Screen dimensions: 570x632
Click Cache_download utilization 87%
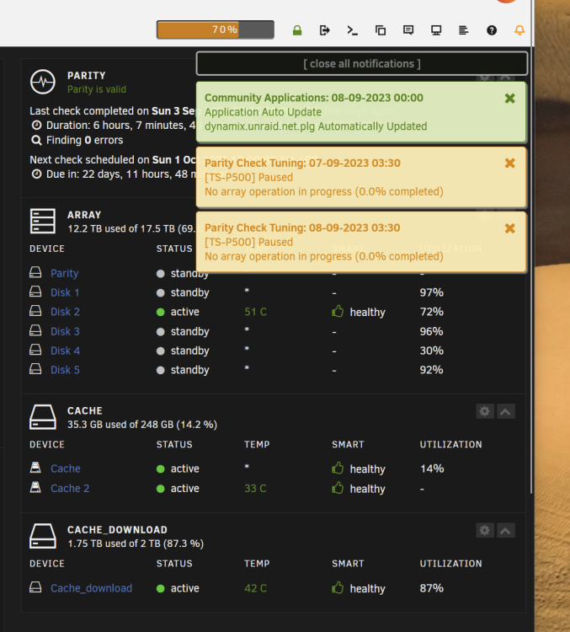(x=431, y=588)
